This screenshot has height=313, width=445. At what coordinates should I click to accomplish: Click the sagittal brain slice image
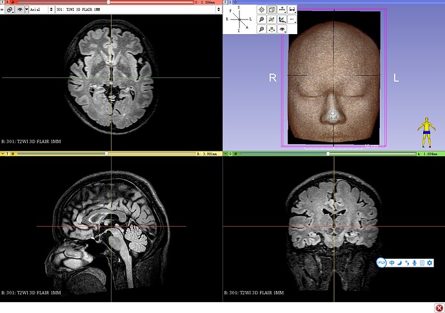coord(108,232)
